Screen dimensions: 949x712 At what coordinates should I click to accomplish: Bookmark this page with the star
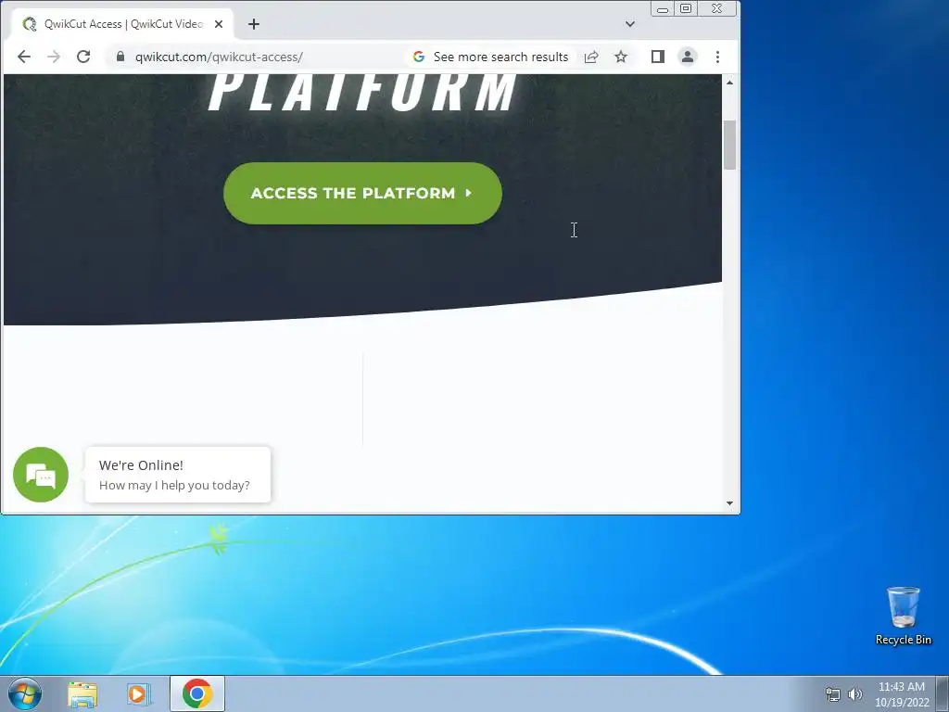click(621, 57)
